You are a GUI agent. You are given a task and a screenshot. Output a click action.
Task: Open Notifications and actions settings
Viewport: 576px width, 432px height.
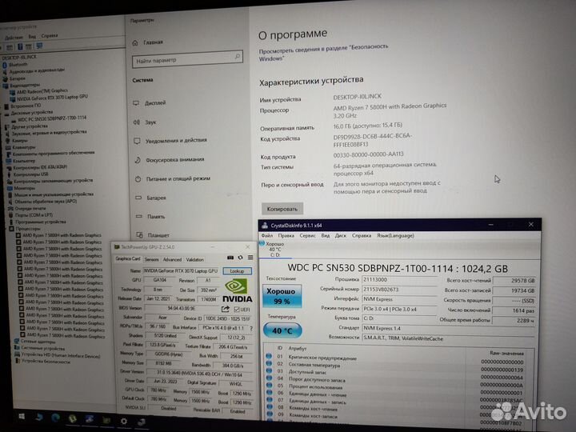171,140
